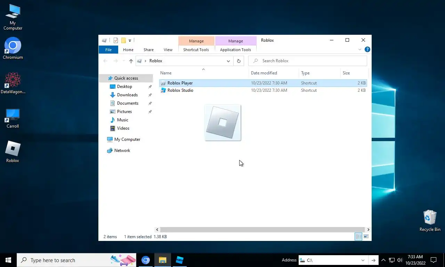Click the taskbar search box
This screenshot has height=267, width=445.
[76, 260]
